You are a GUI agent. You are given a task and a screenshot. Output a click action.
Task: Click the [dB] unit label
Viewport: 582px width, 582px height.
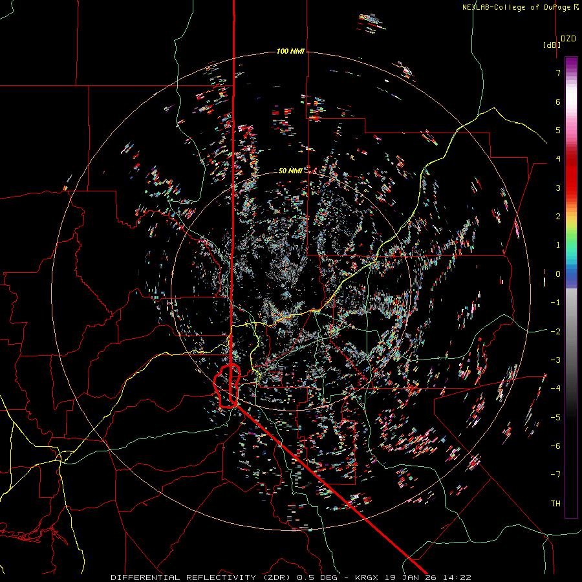point(552,45)
